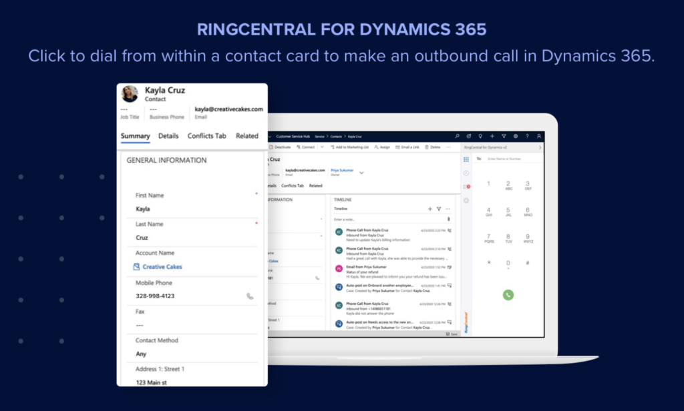This screenshot has width=684, height=411.
Task: Click the lightbulb icon in top navigation bar
Action: 480,136
